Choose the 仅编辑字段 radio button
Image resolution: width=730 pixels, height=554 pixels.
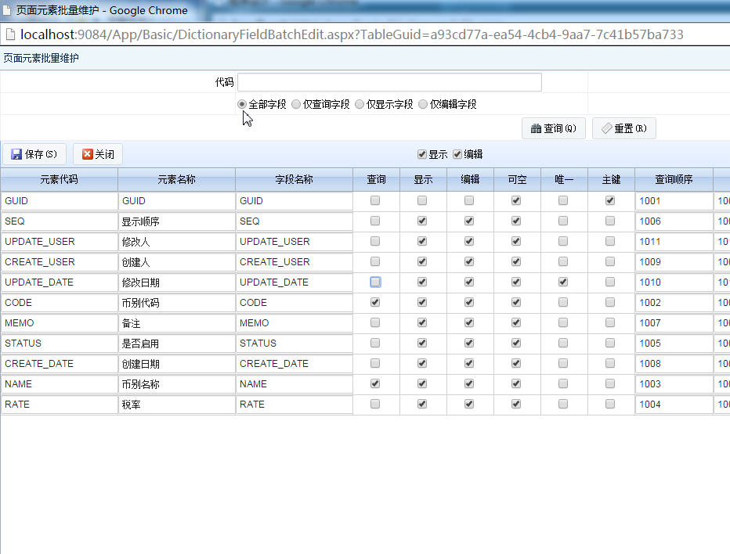click(x=423, y=104)
